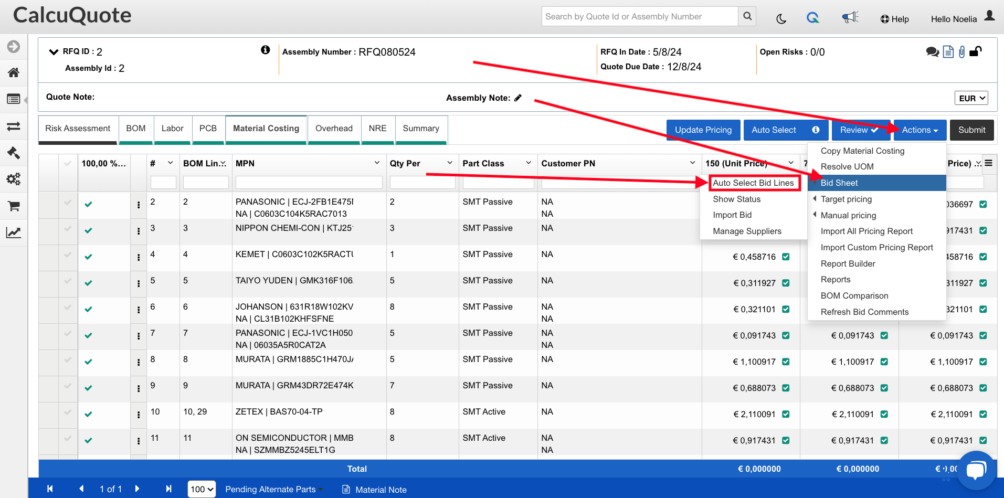Toggle checkbox for € 0,688073 in 150 column

(x=786, y=388)
